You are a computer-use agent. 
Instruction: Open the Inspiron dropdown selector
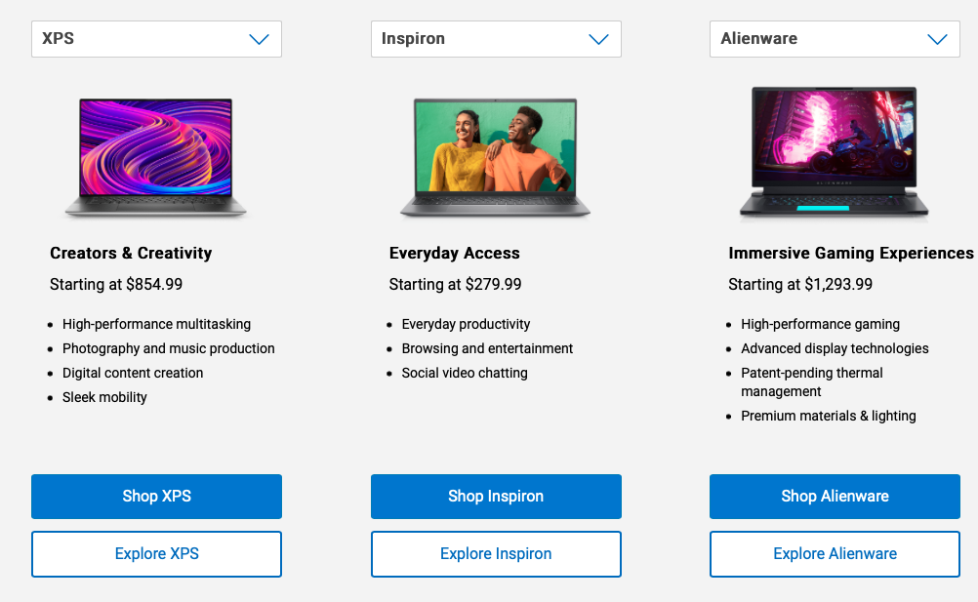tap(496, 39)
